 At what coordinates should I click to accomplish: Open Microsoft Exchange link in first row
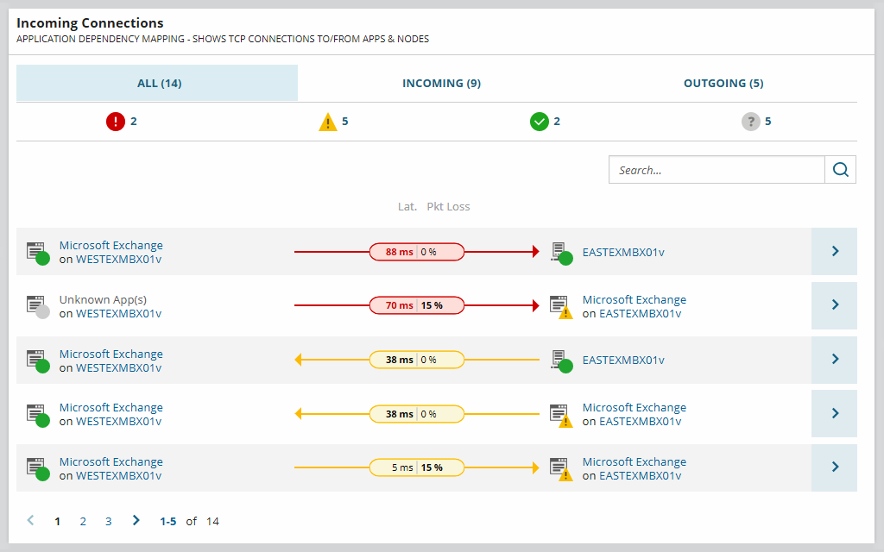[x=111, y=246]
